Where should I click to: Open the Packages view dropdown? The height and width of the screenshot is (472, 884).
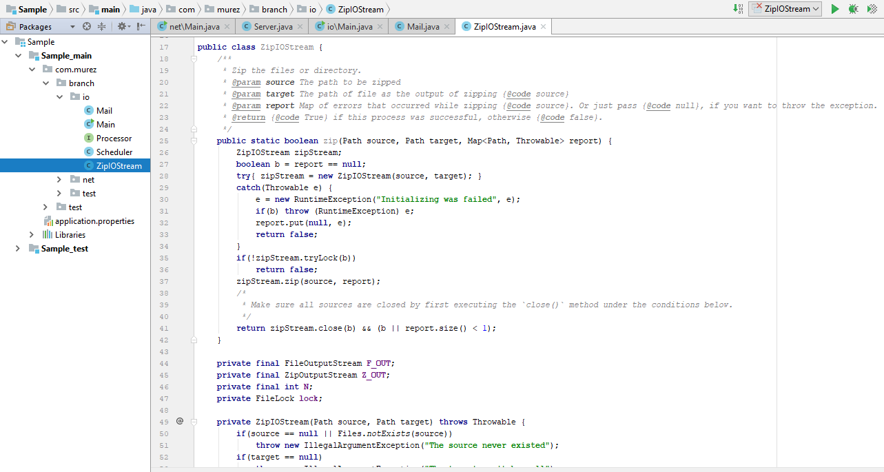tap(72, 27)
